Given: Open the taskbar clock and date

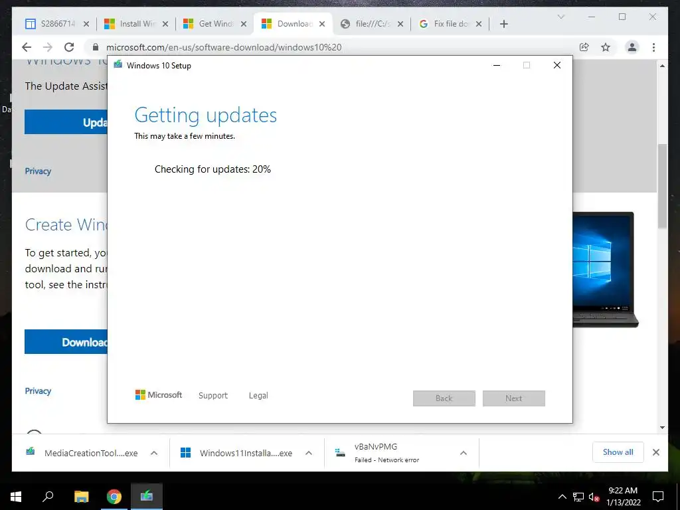Looking at the screenshot, I should tap(623, 497).
